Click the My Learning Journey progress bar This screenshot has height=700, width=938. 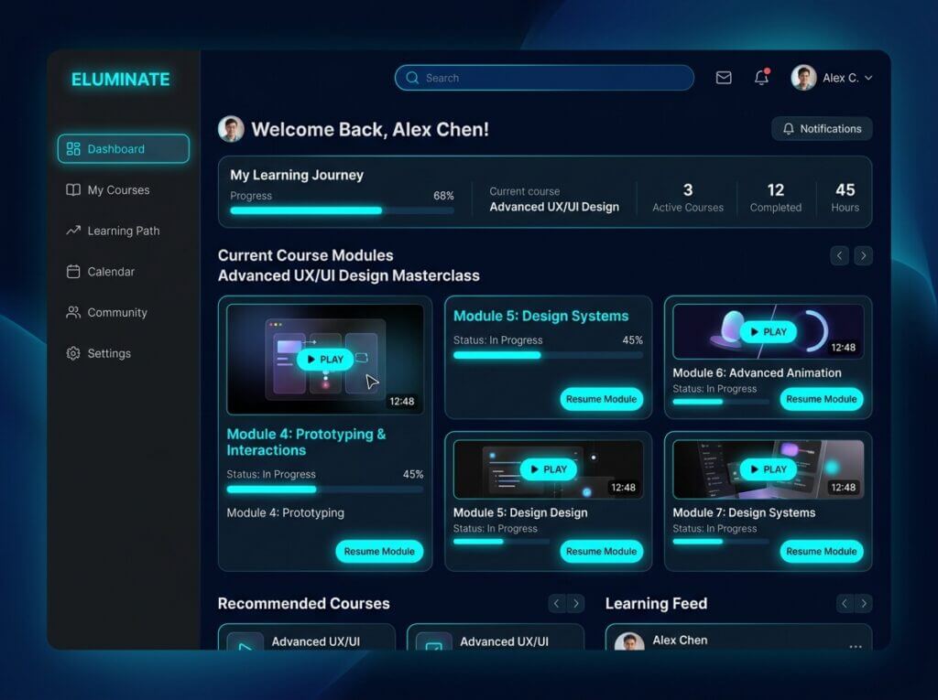342,210
